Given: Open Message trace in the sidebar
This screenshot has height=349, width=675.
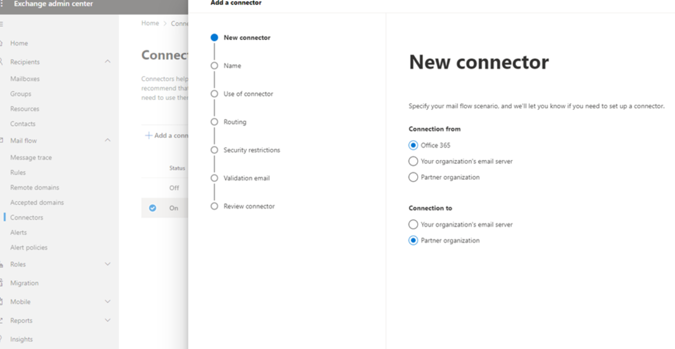Looking at the screenshot, I should 31,157.
